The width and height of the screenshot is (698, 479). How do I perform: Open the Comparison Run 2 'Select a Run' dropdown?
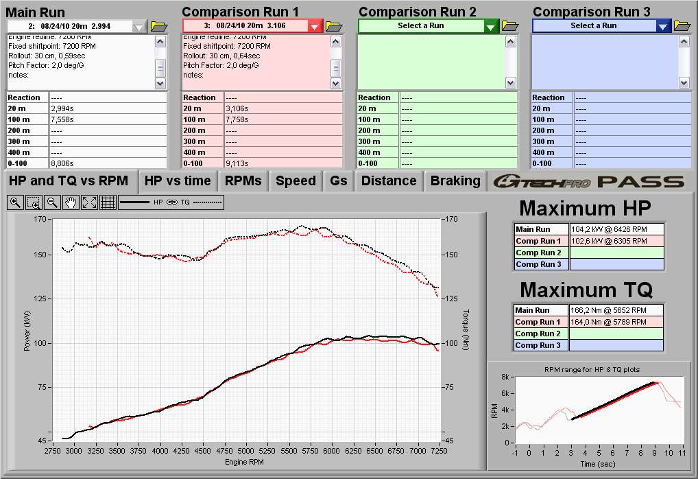pos(491,26)
